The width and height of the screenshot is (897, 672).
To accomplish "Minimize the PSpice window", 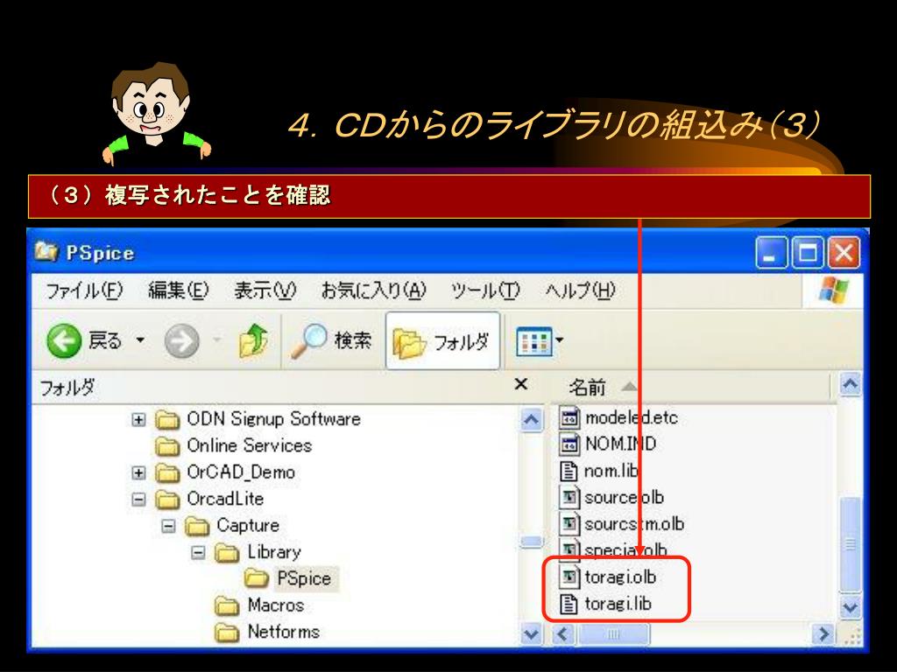I will [771, 253].
